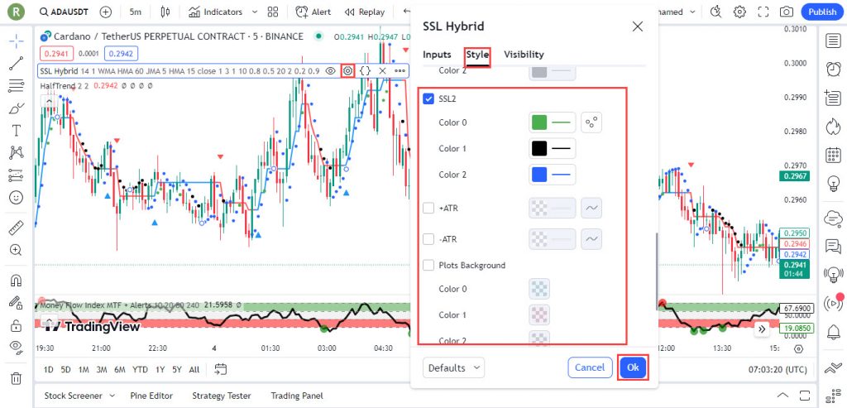This screenshot has width=847, height=408.
Task: Start bar Replay mode
Action: point(365,12)
